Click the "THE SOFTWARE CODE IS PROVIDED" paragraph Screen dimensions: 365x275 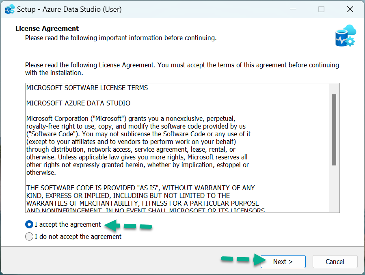point(145,199)
